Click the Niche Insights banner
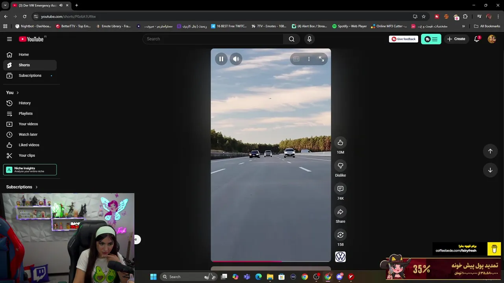 [x=30, y=169]
